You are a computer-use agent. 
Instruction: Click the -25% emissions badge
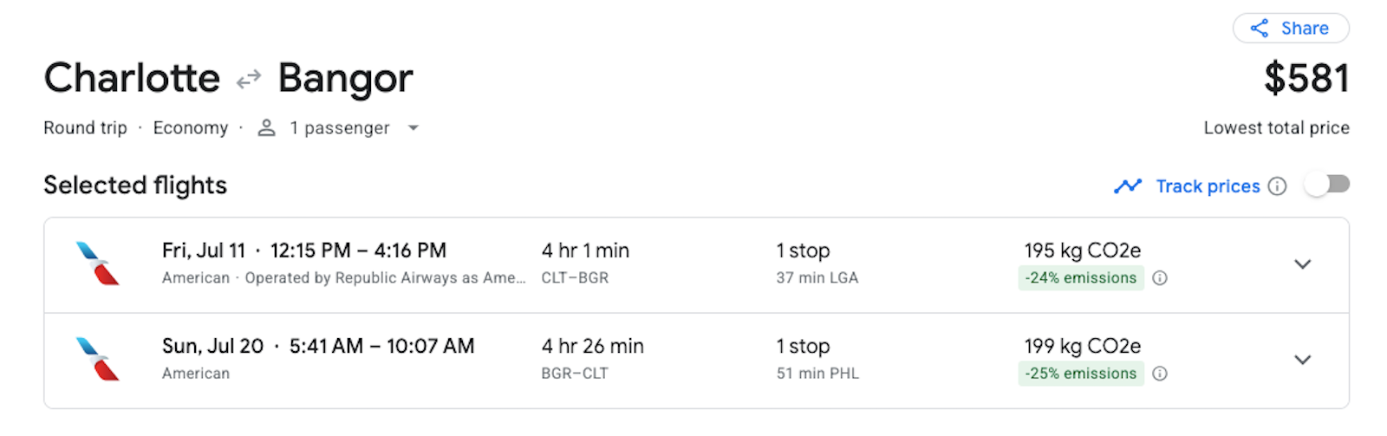click(1080, 374)
